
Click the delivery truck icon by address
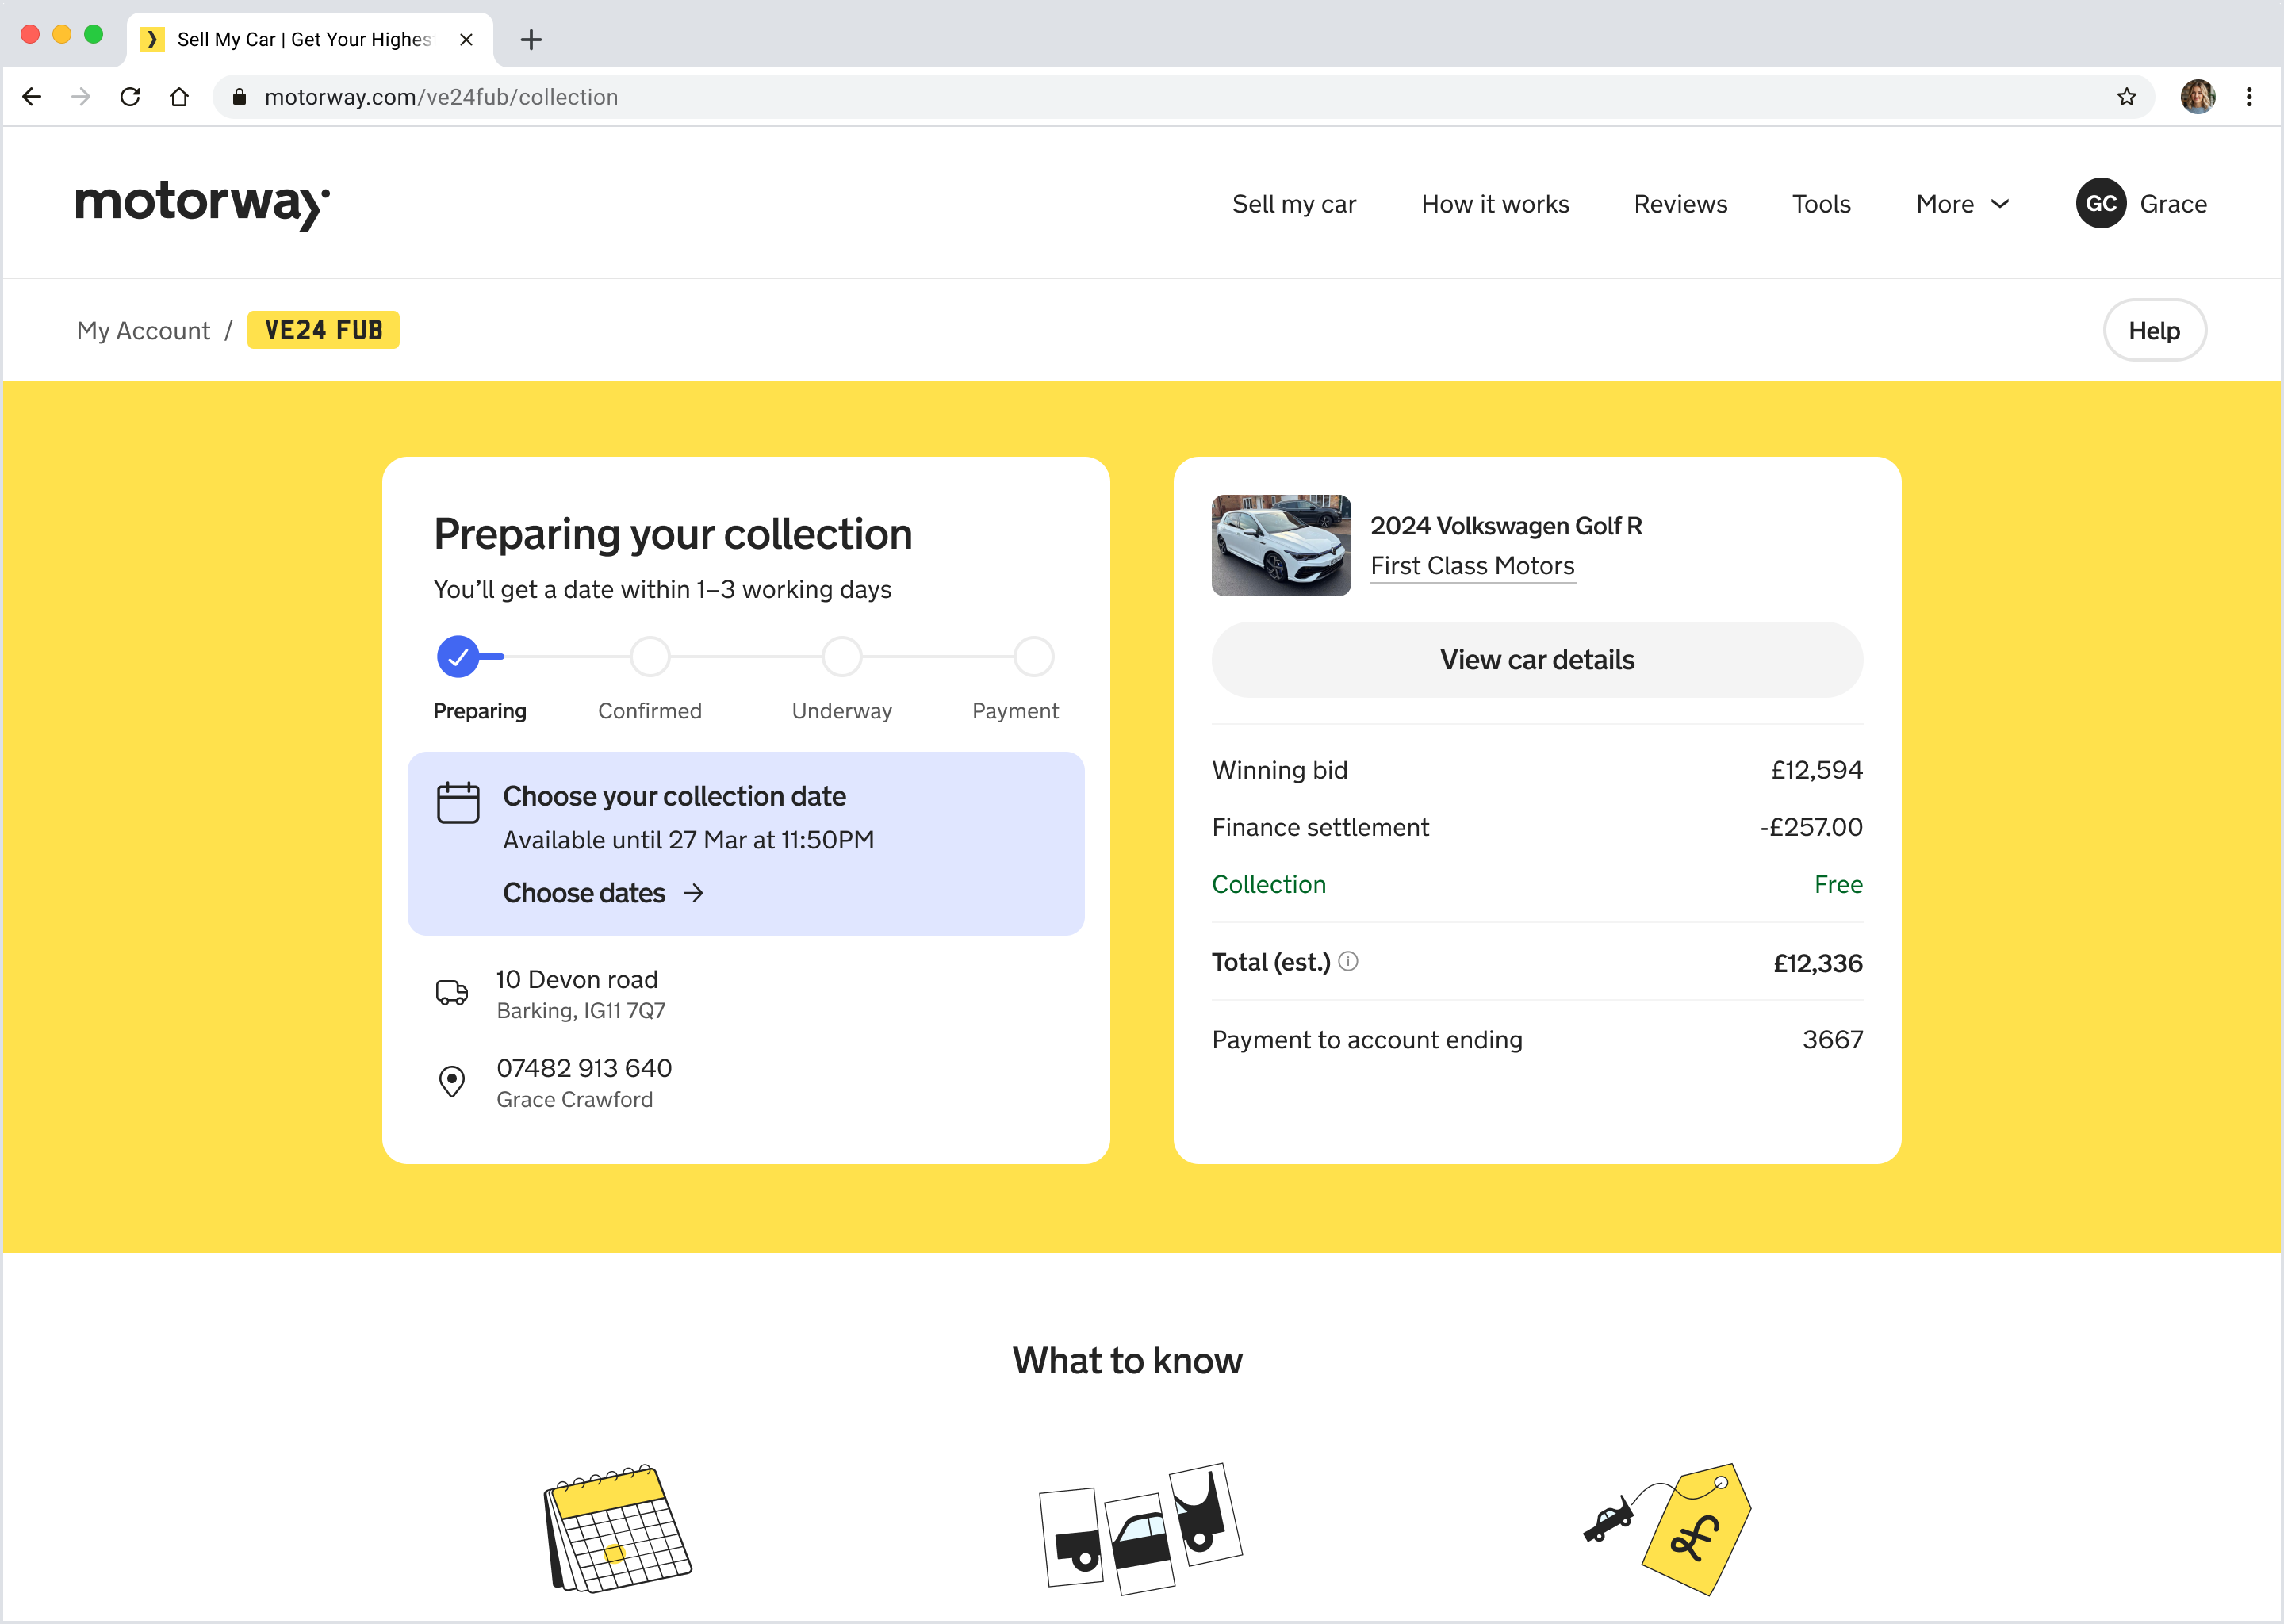(452, 992)
